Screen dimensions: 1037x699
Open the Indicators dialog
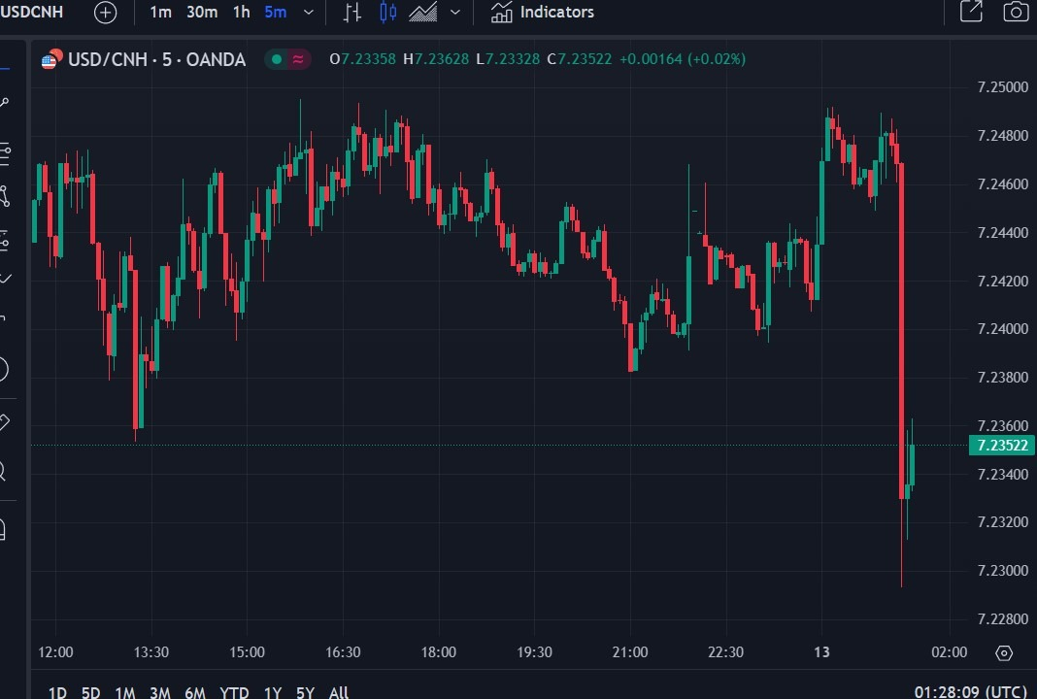tap(543, 12)
